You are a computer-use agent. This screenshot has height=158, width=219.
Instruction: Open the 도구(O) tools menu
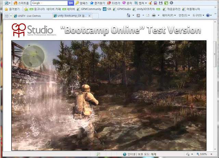point(198,15)
